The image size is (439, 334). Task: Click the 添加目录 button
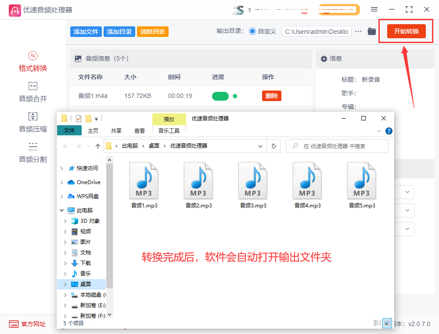click(x=119, y=32)
